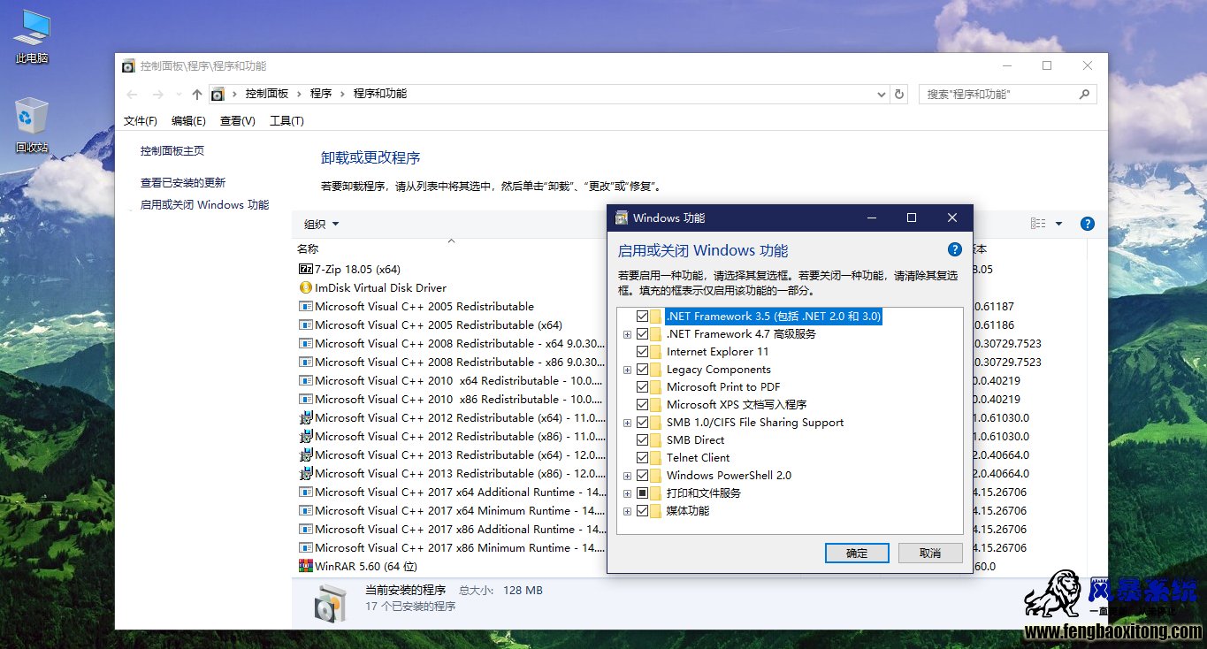Open the 查看已安装的更新 link

click(x=183, y=183)
